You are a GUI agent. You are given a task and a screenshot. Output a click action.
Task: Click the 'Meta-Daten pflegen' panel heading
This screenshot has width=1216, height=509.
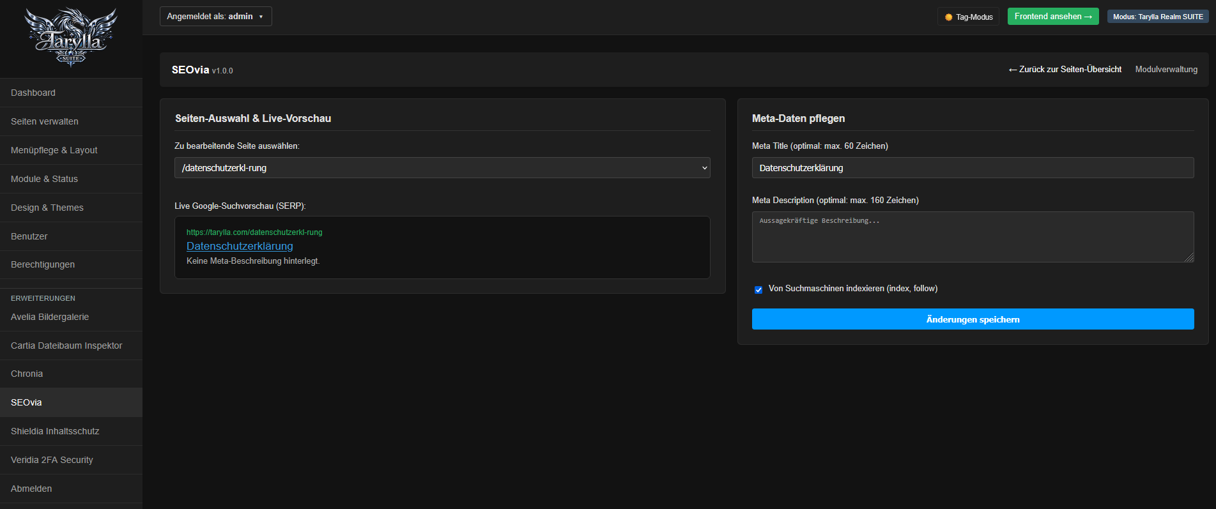(x=798, y=118)
